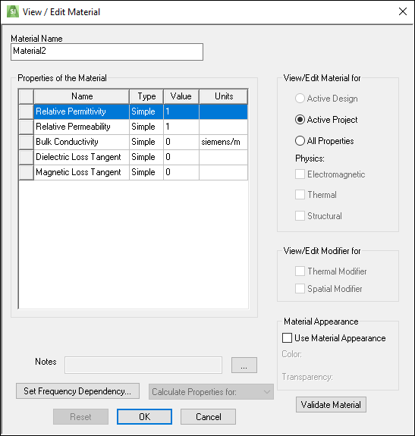Image resolution: width=415 pixels, height=436 pixels.
Task: Click Set Frequency Dependency button
Action: (77, 391)
